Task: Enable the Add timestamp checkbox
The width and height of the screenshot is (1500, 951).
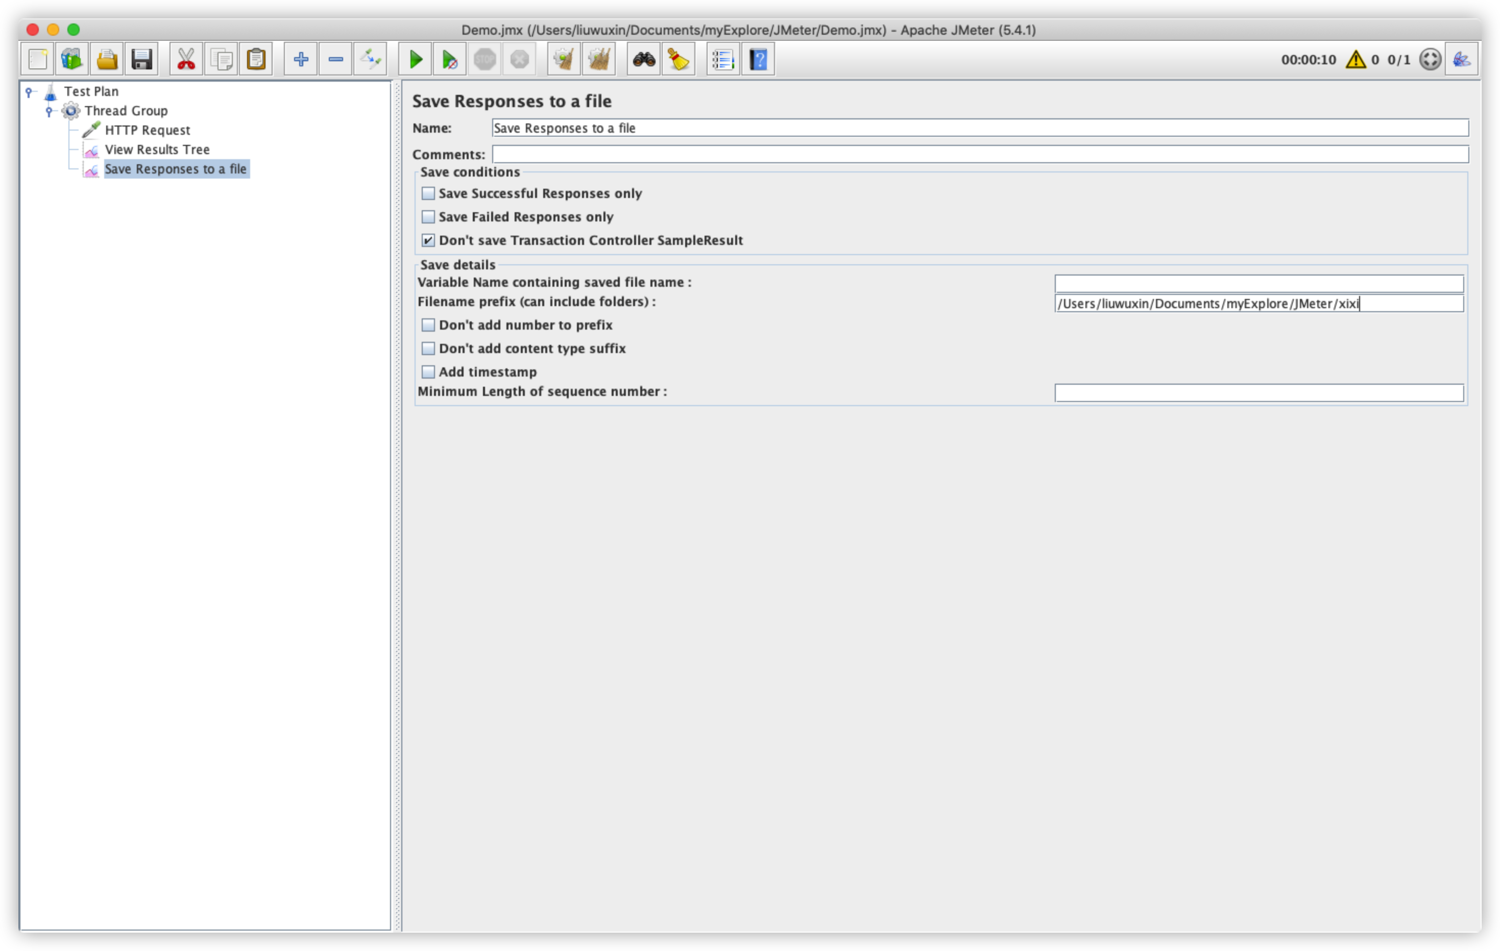Action: (x=428, y=372)
